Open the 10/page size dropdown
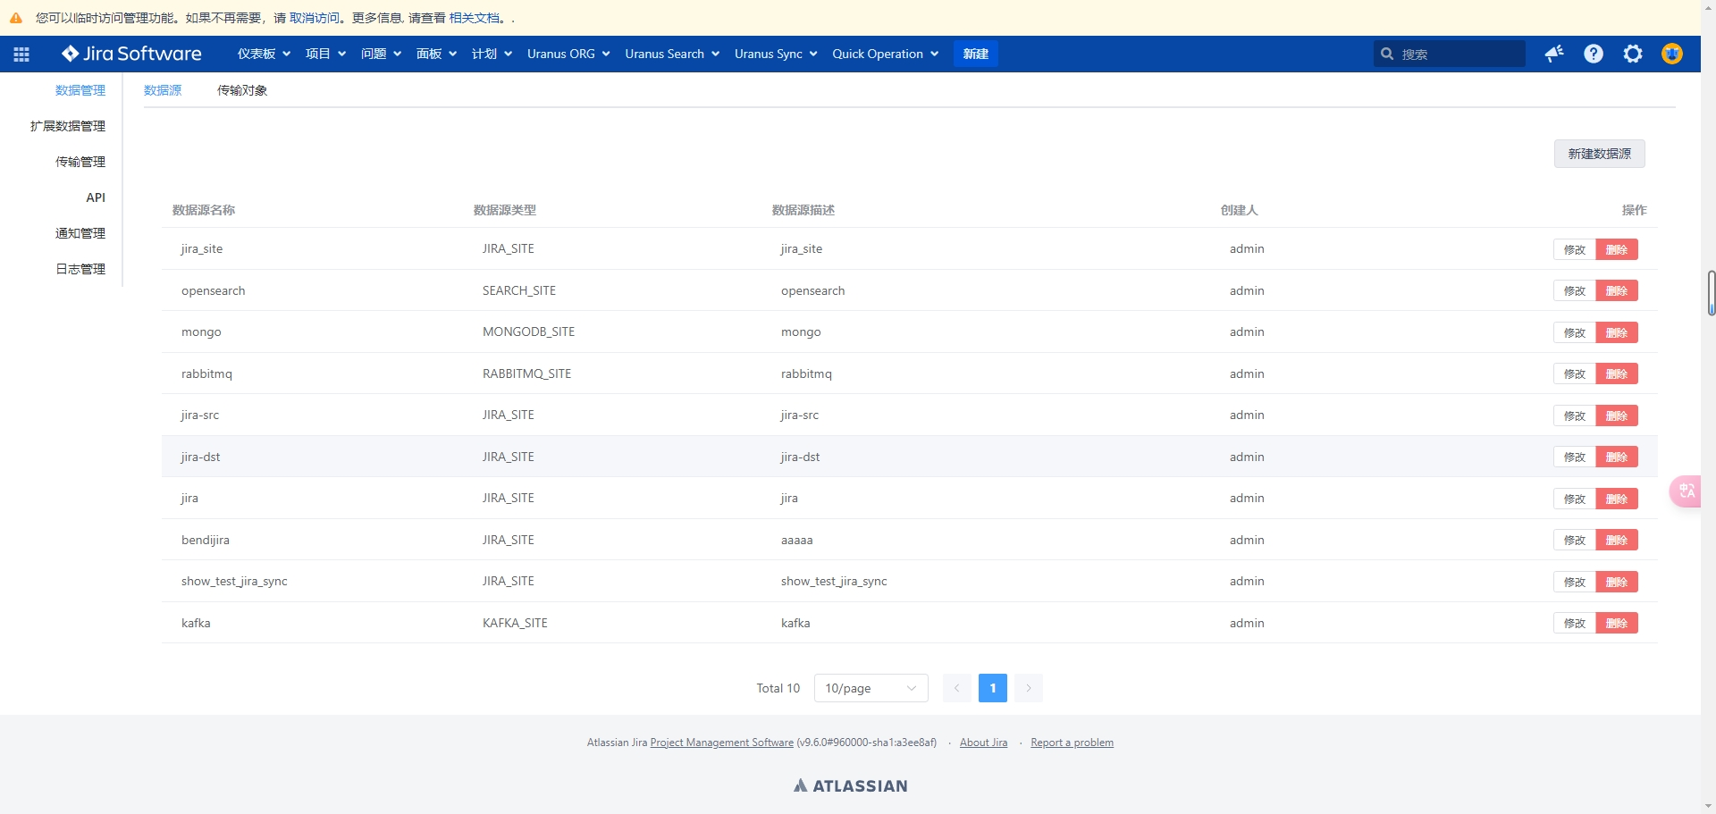The image size is (1716, 814). [871, 688]
